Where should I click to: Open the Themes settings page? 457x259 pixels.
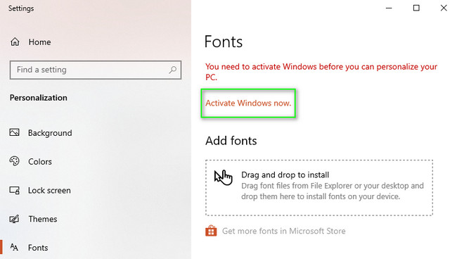[x=43, y=219]
